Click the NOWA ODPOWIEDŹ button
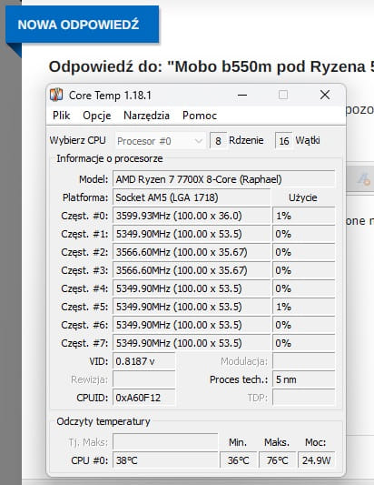 tap(82, 25)
